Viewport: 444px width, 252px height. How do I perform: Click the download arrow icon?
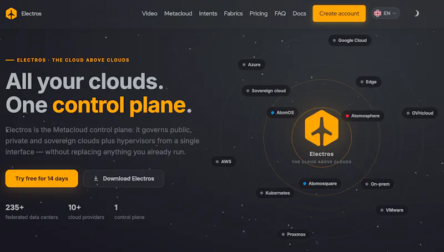[x=96, y=178]
